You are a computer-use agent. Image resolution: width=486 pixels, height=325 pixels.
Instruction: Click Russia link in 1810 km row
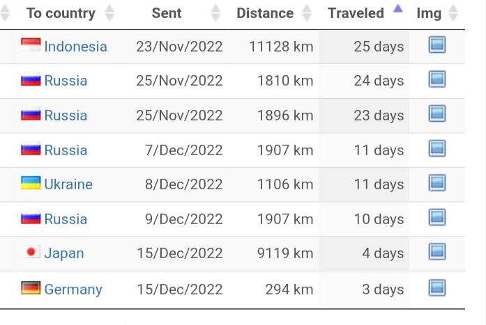(x=66, y=81)
